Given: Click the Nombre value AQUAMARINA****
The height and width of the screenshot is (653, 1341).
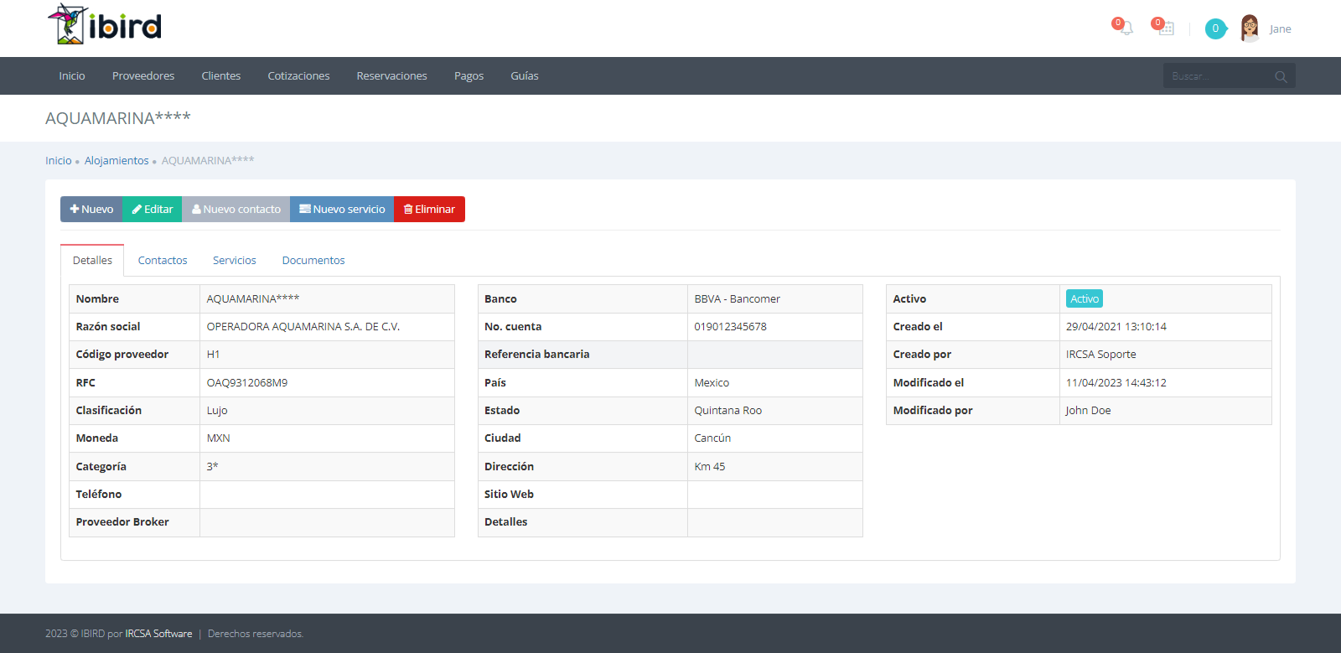Looking at the screenshot, I should 253,298.
